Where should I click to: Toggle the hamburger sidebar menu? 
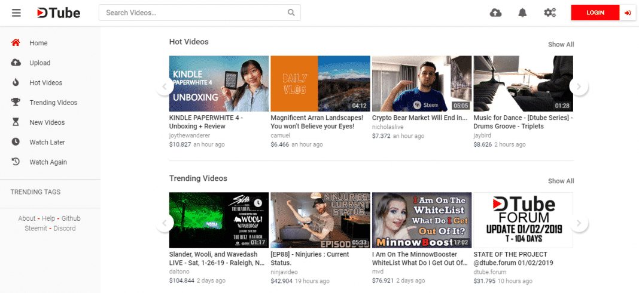click(x=16, y=13)
